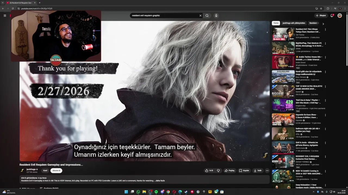Reload the page with the refresh icon
Screen dimensions: 348x195
click(13, 8)
